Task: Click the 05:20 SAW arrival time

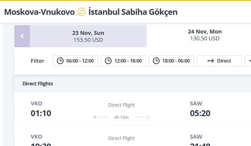Action: pos(200,113)
